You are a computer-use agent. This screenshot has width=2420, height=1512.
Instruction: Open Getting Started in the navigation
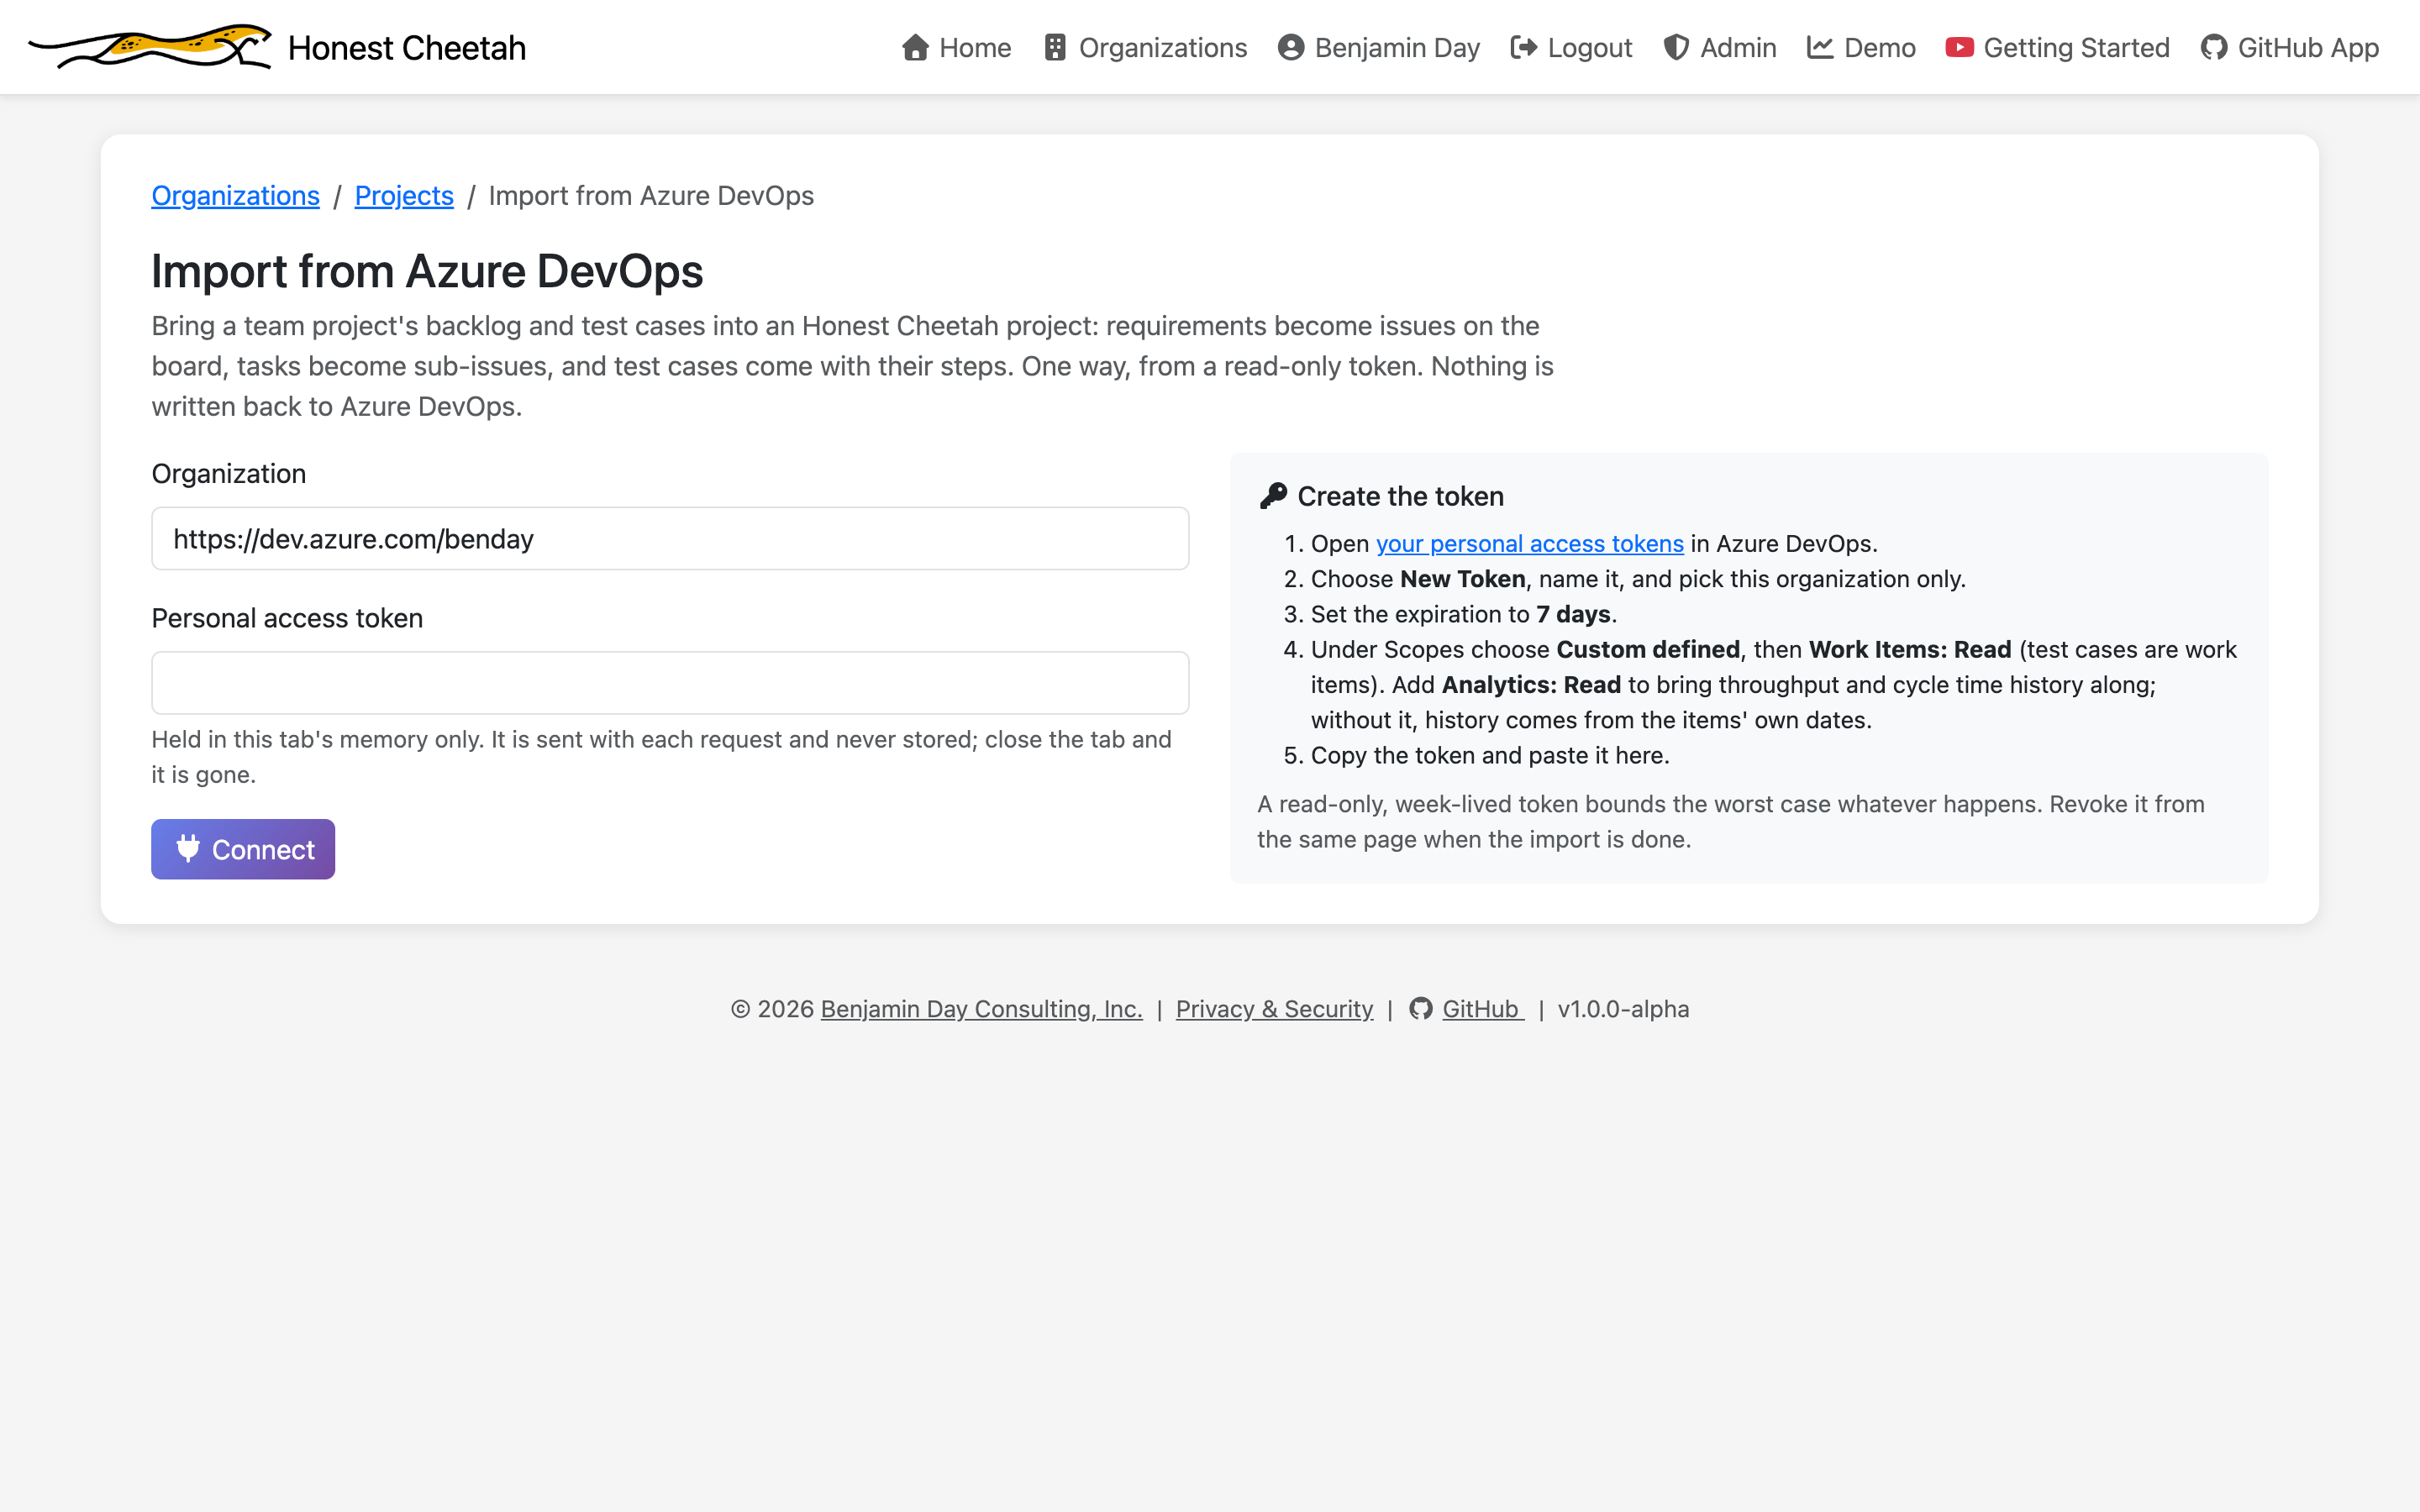[2058, 48]
